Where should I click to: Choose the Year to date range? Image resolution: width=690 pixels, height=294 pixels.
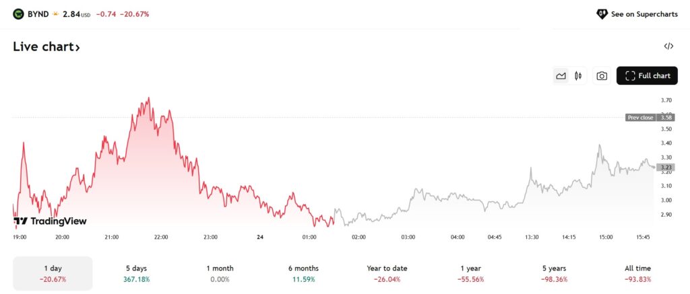point(386,273)
